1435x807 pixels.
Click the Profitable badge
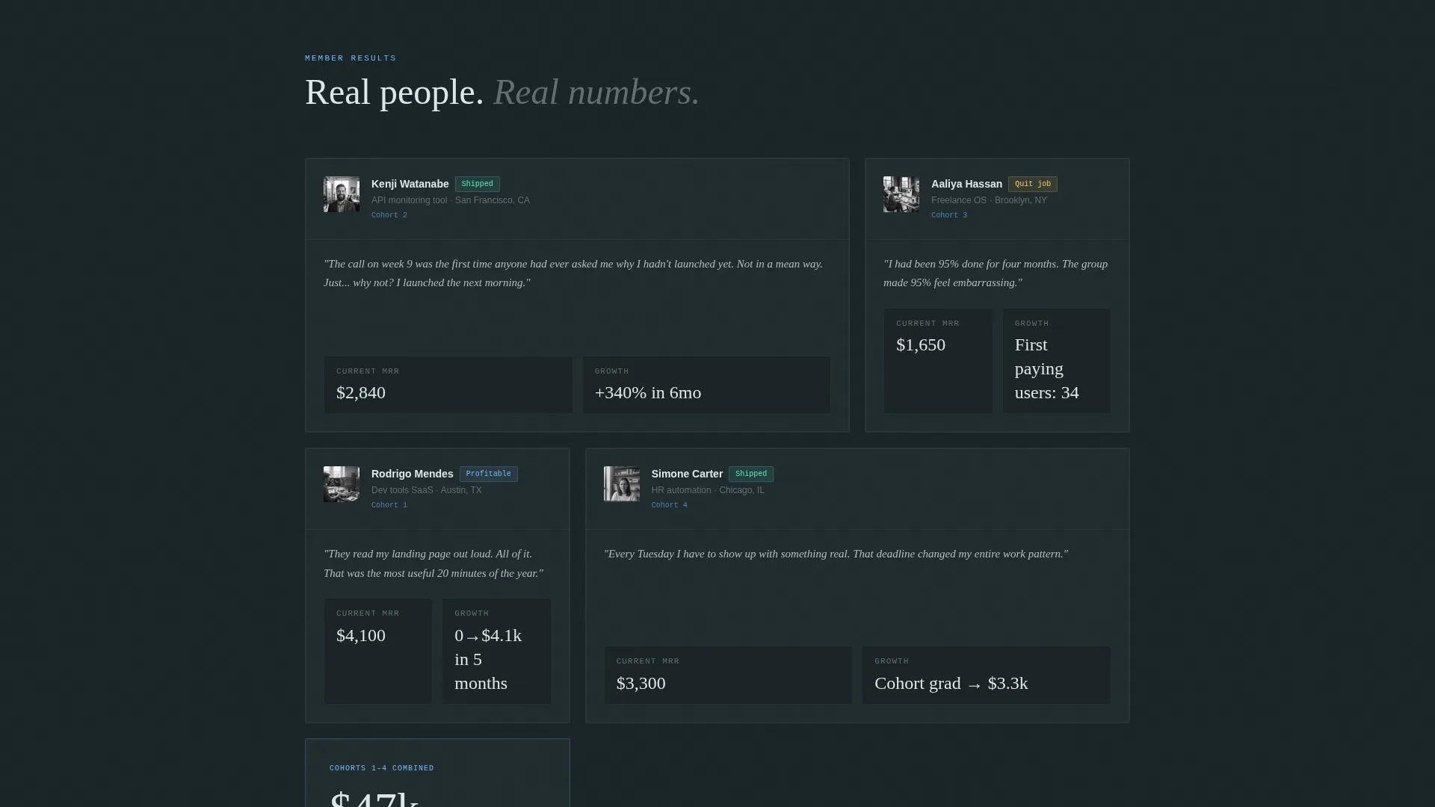click(489, 474)
